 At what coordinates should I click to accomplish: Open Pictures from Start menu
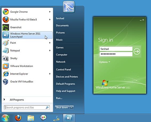point(60,33)
